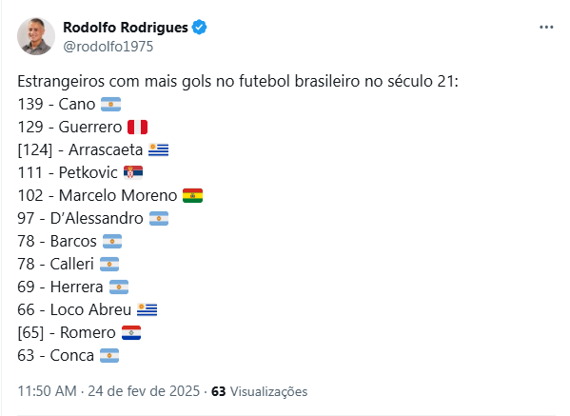Click the Peru flag beside Guerrero

pyautogui.click(x=137, y=128)
